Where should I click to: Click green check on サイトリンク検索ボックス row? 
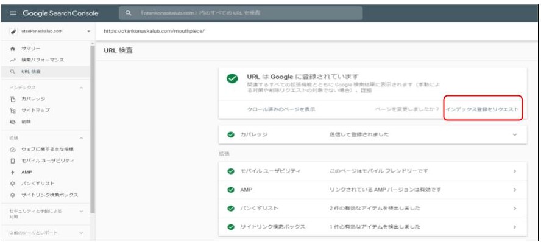pyautogui.click(x=231, y=227)
